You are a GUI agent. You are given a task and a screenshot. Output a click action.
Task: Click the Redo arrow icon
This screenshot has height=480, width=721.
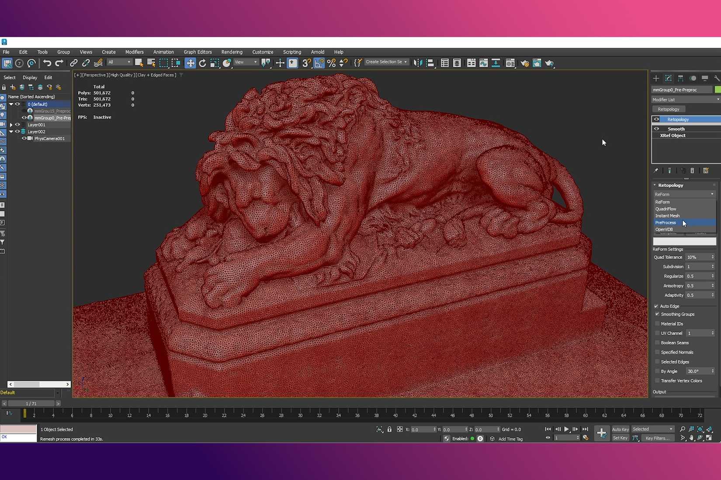(x=59, y=63)
